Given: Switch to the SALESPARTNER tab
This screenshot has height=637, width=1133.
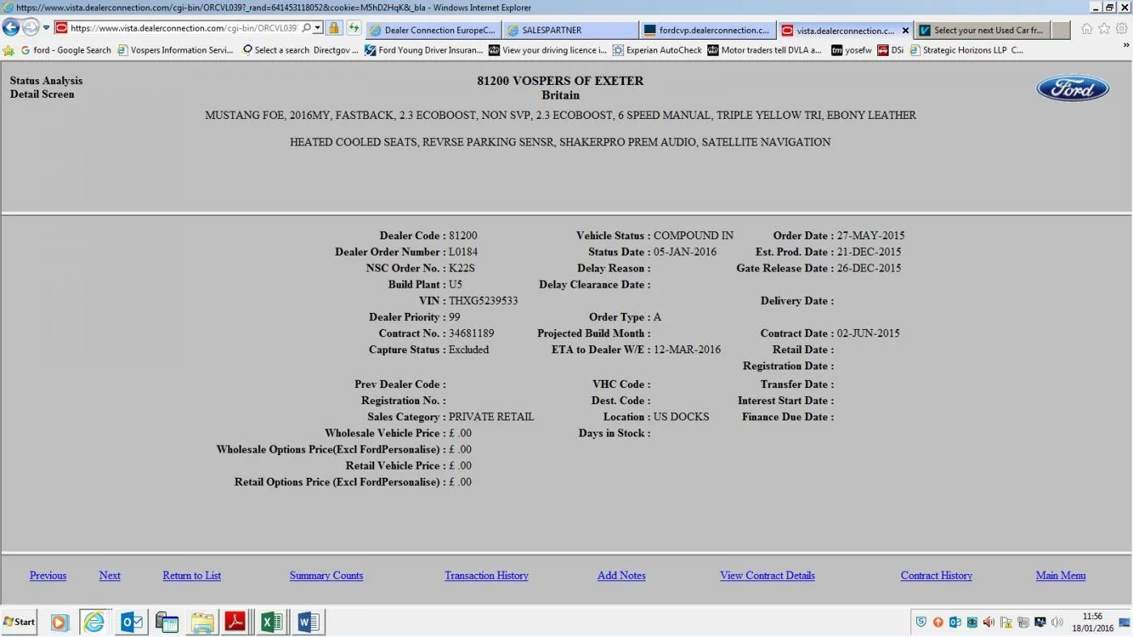Looking at the screenshot, I should (570, 30).
